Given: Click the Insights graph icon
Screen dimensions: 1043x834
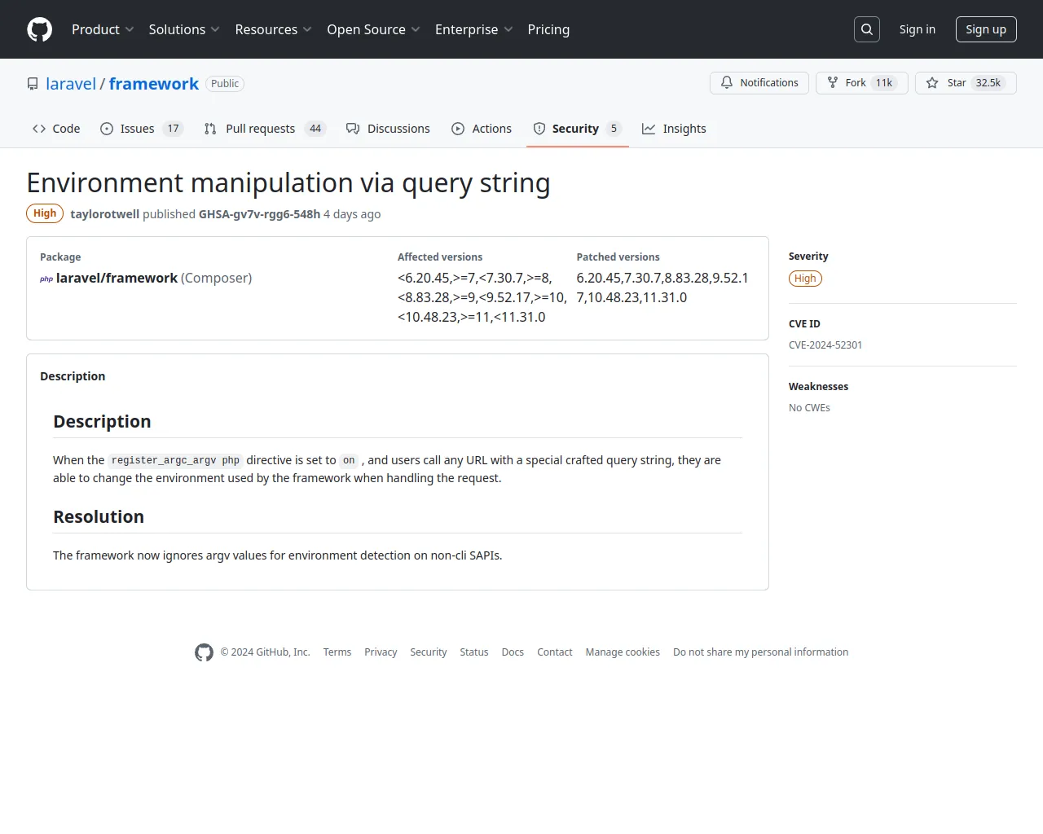Looking at the screenshot, I should point(649,129).
